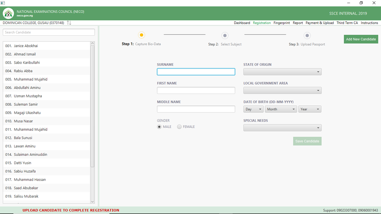Click the app icon in title bar
Viewport: 381px width, 214px height.
click(3, 3)
